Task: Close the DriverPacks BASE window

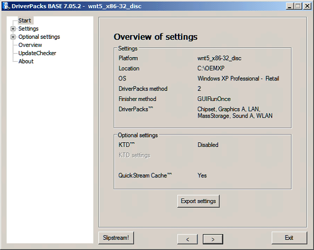Action: (x=307, y=6)
